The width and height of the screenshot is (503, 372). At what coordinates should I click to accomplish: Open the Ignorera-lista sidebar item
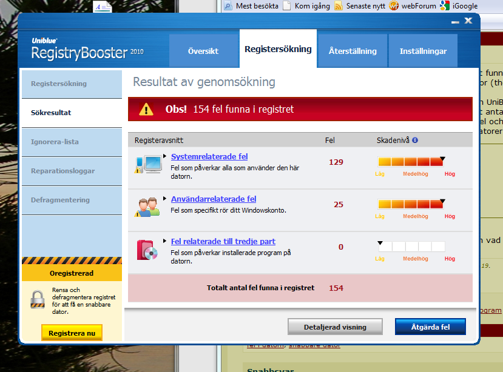point(72,142)
